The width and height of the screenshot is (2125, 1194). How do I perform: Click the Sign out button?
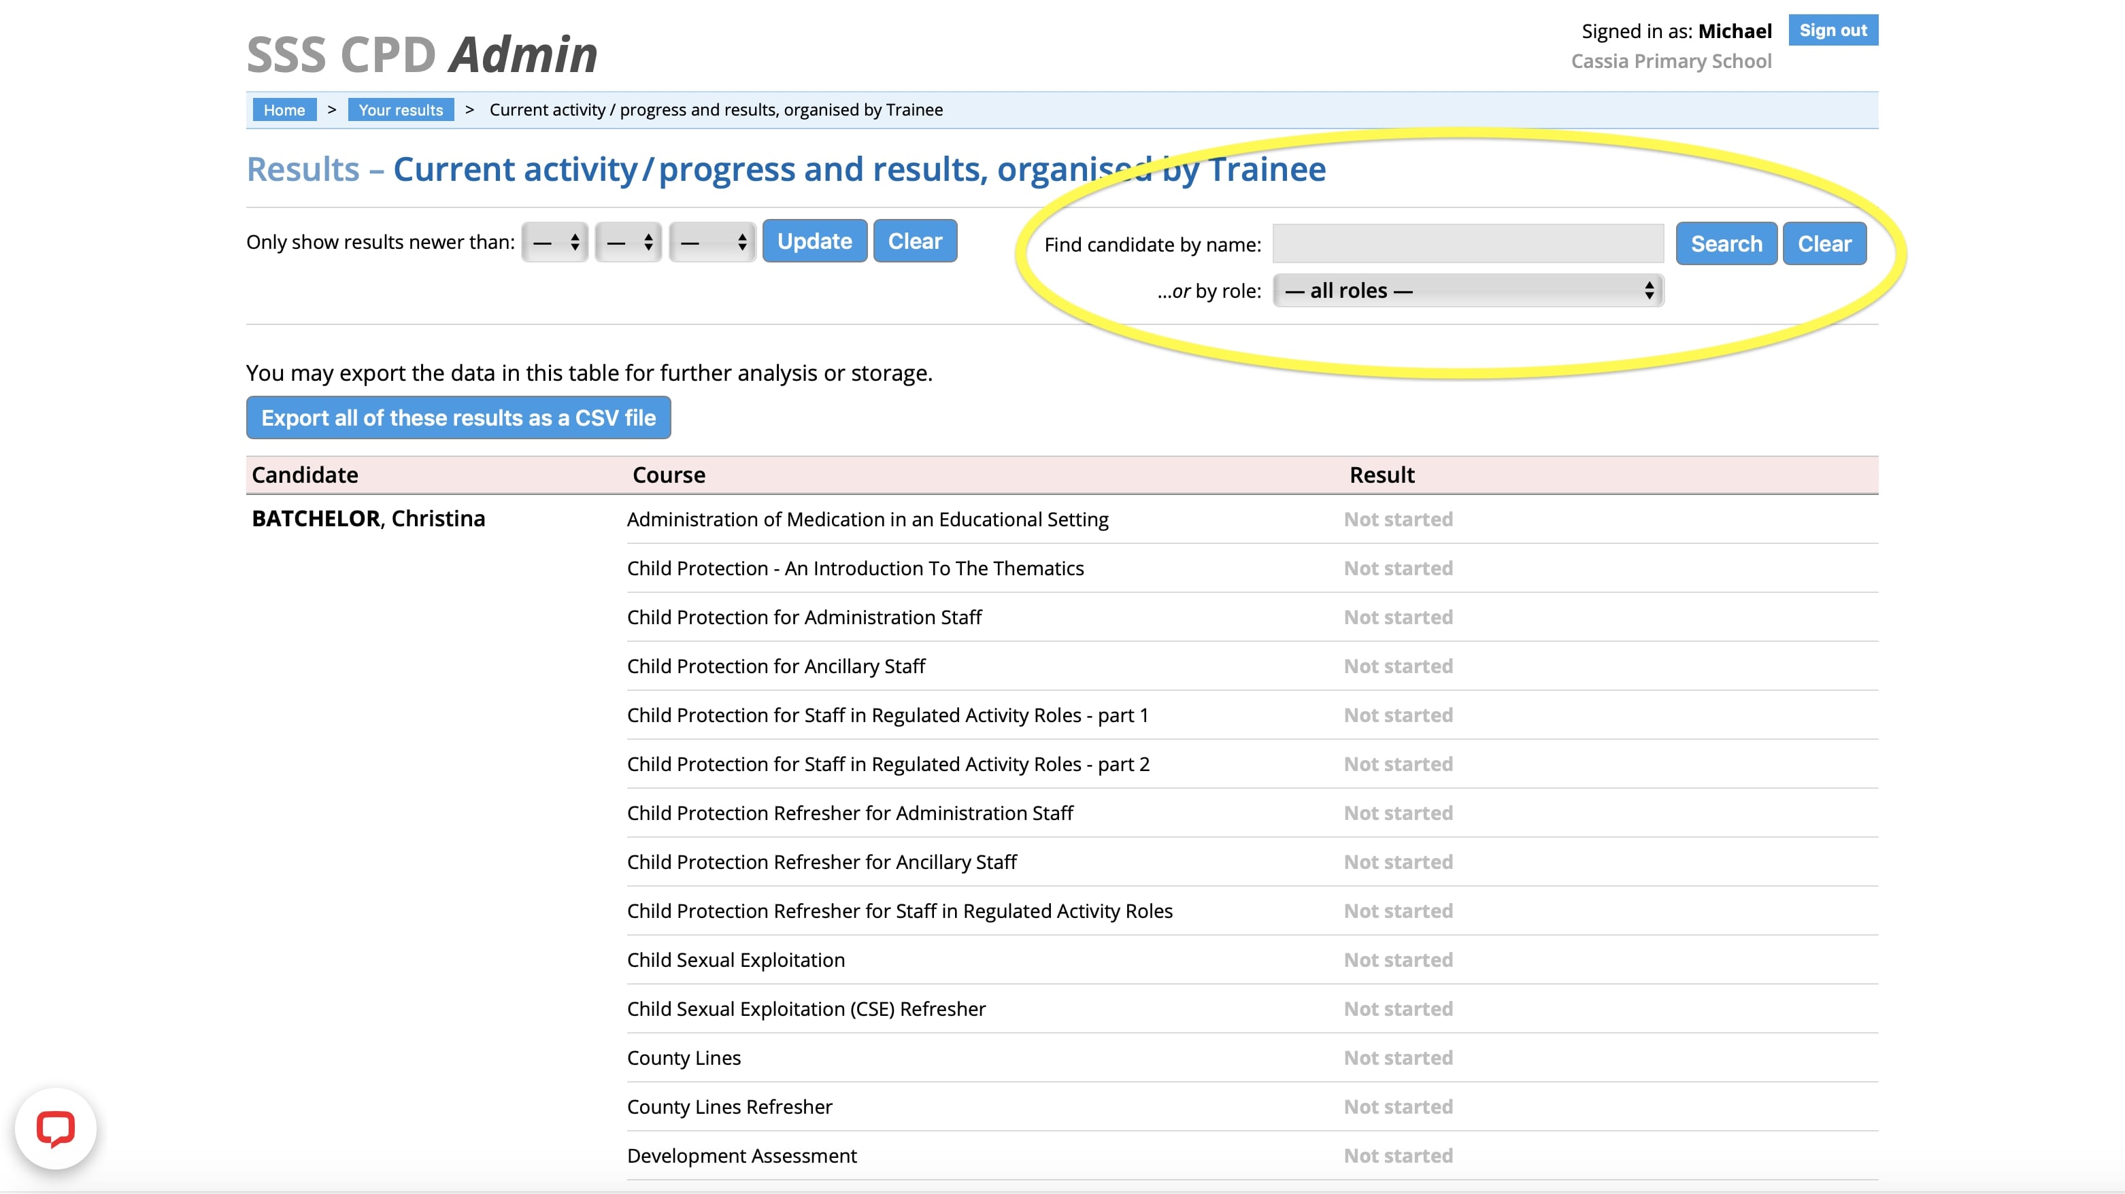tap(1832, 31)
